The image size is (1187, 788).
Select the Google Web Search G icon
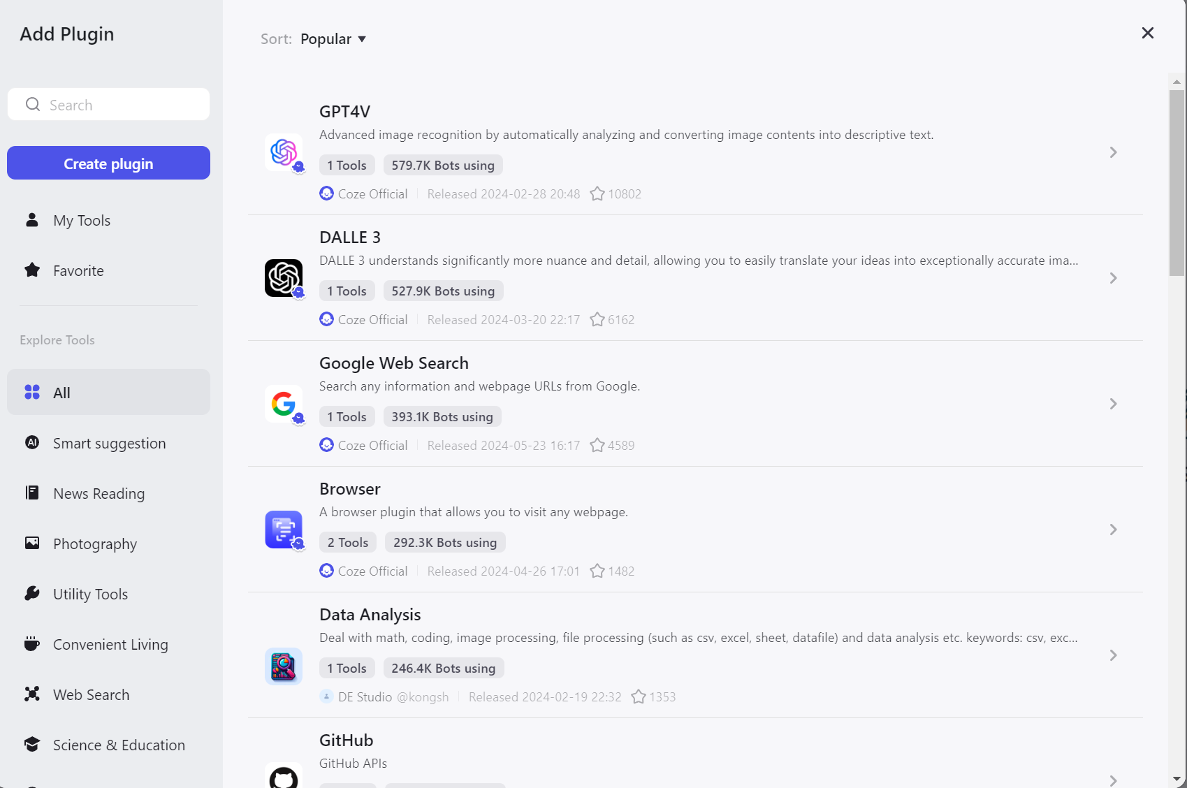click(x=284, y=404)
